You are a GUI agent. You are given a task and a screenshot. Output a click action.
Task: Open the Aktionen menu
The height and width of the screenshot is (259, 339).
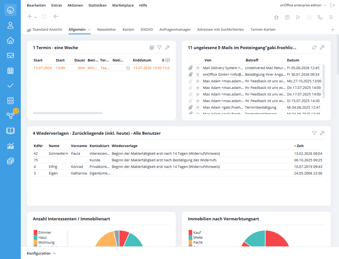click(75, 5)
